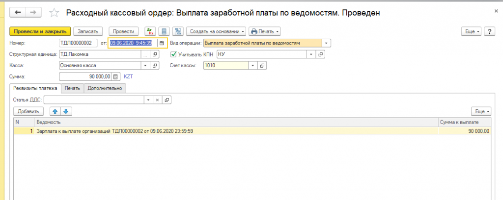The image size is (503, 200).
Task: Switch to the Дополнительно tab
Action: click(x=105, y=88)
